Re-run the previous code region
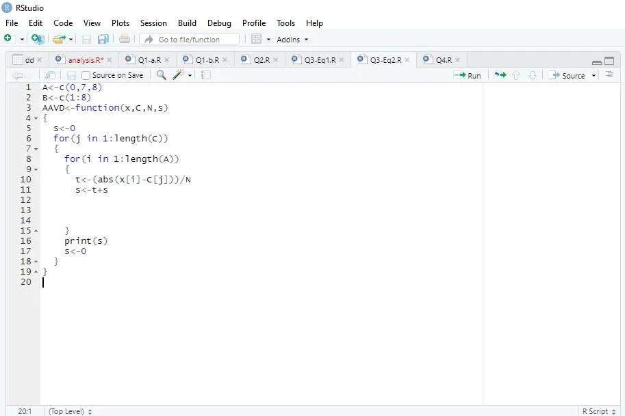This screenshot has width=625, height=416. tap(500, 75)
